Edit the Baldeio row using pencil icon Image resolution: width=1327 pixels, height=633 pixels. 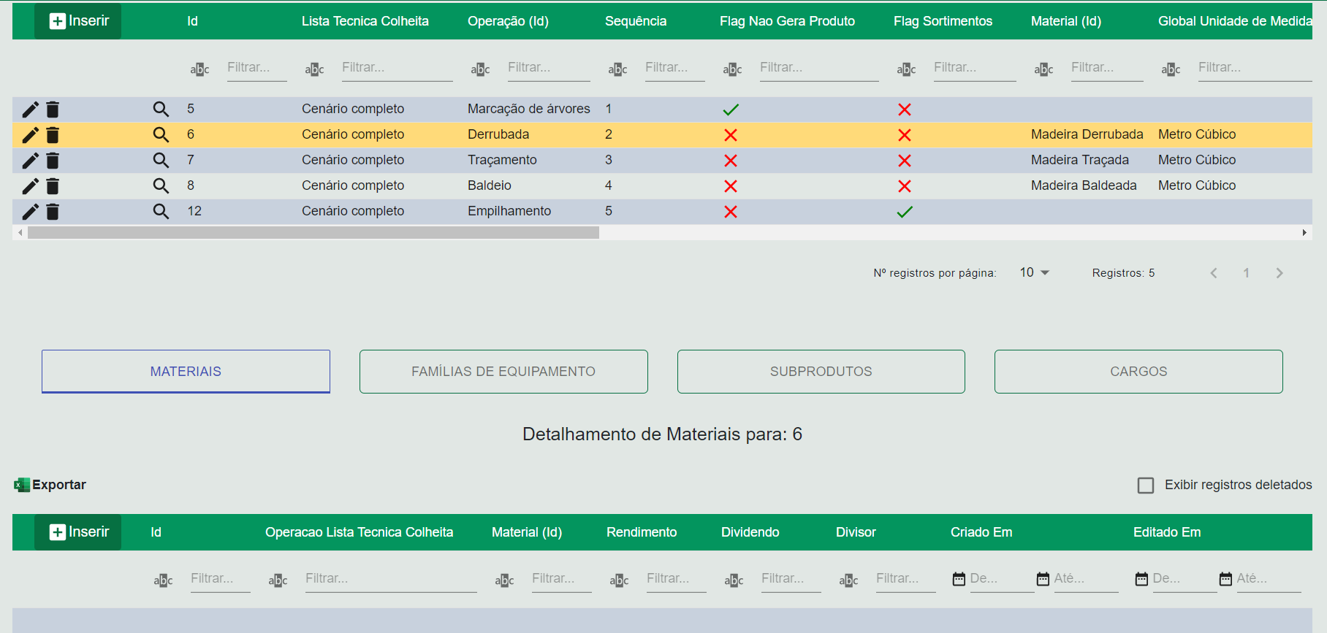(x=30, y=186)
